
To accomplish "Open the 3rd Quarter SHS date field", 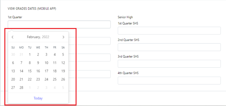I will pyautogui.click(x=169, y=64).
